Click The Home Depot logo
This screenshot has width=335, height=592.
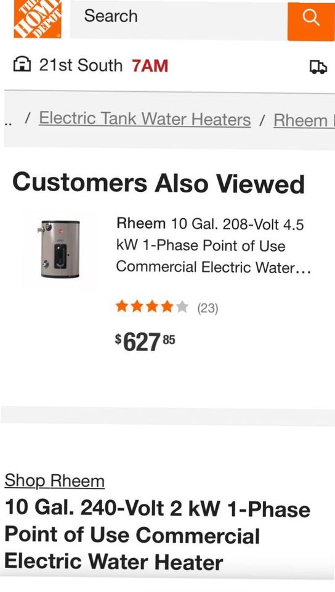coord(37,18)
